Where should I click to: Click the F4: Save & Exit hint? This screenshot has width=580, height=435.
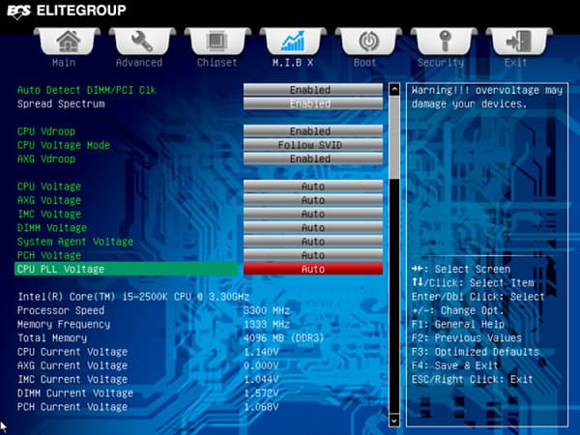coord(455,365)
